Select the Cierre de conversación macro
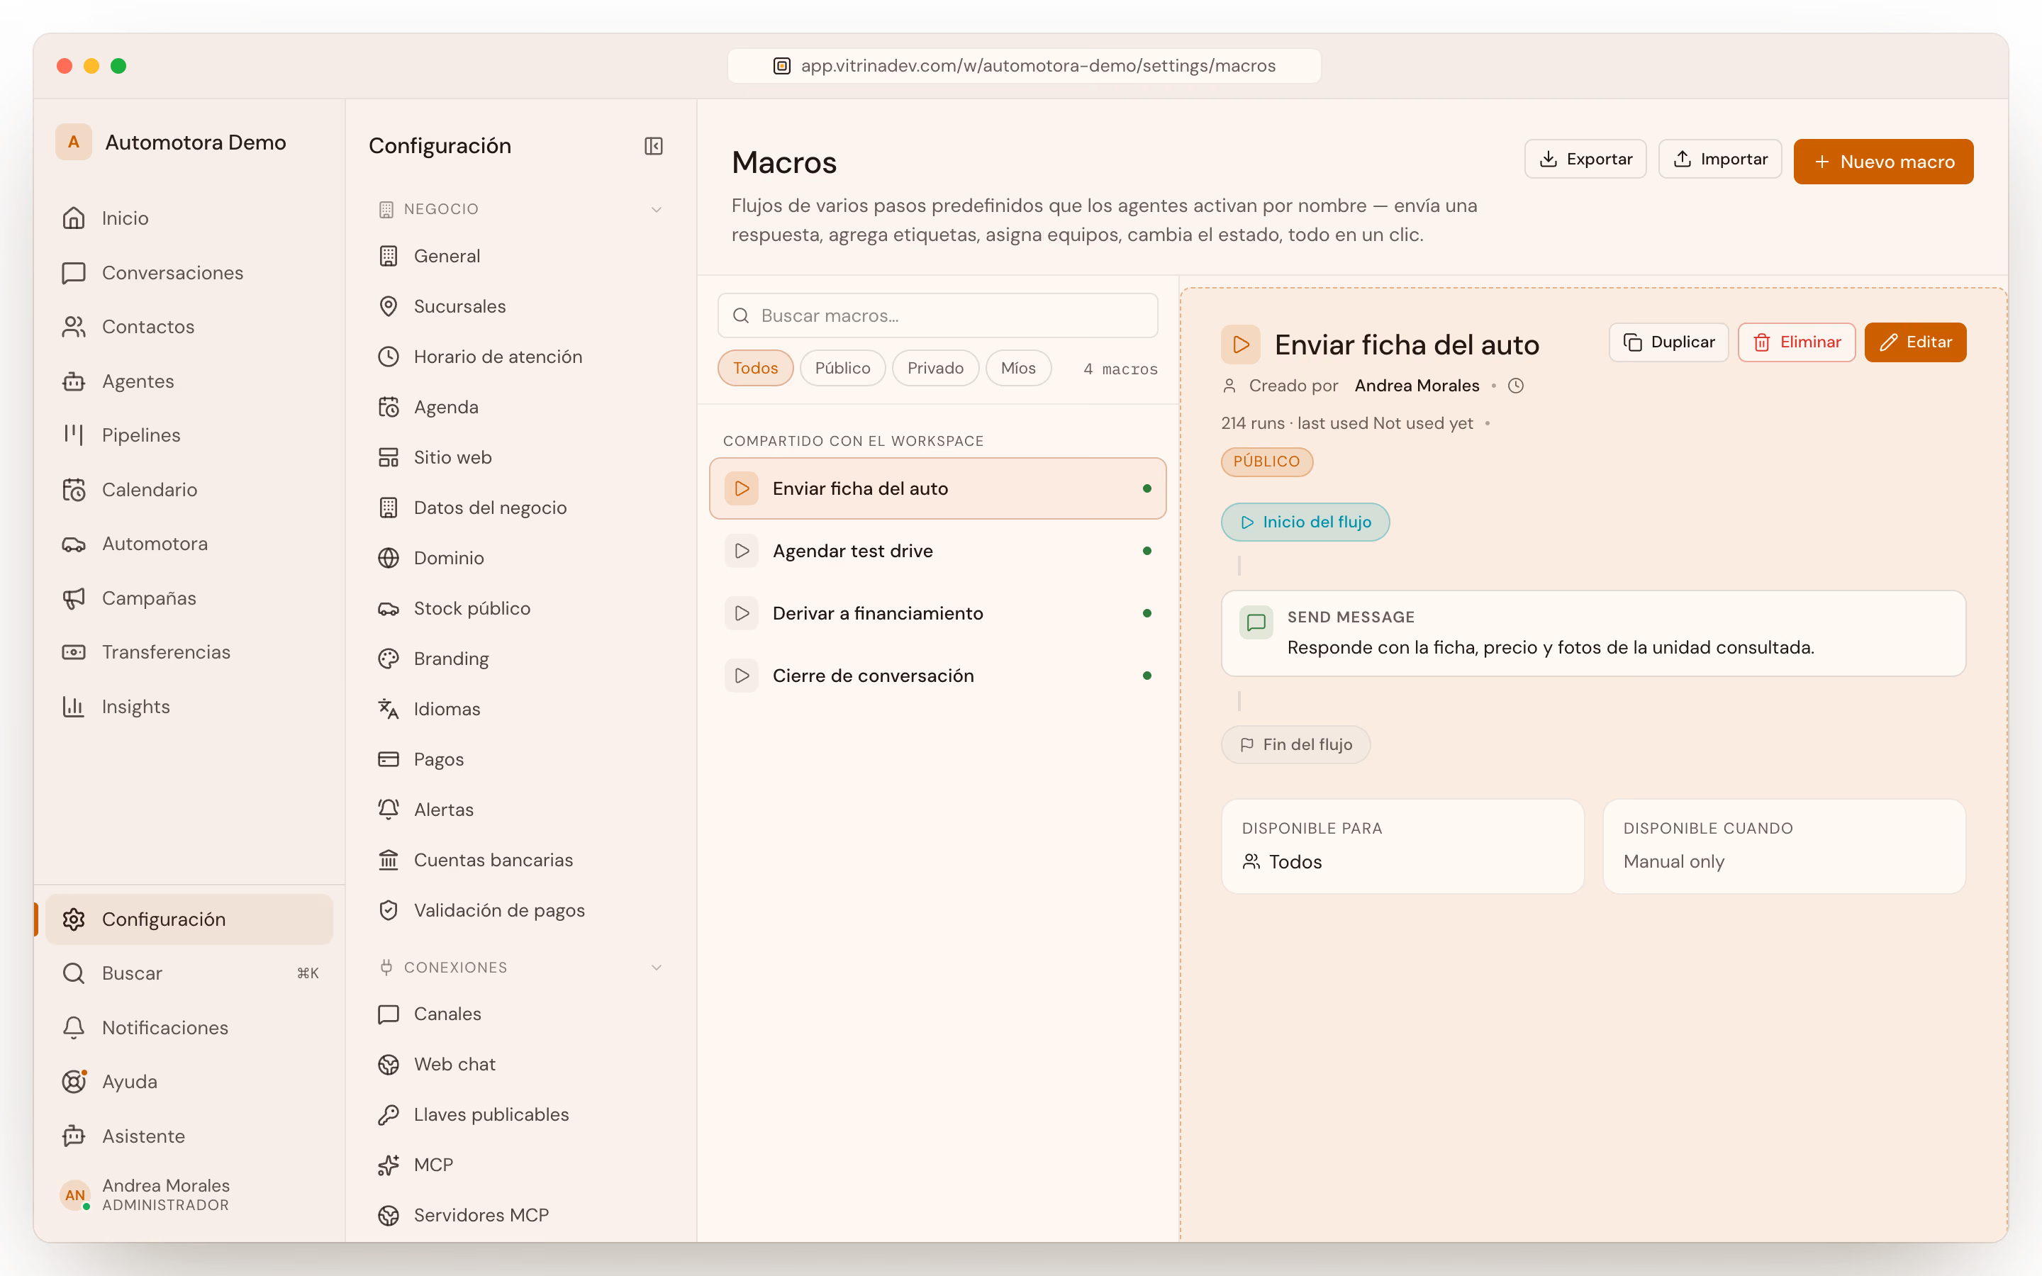 [937, 676]
